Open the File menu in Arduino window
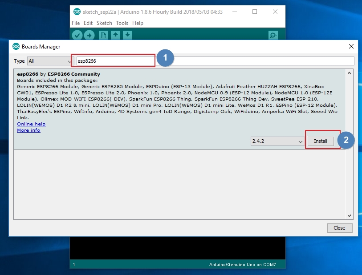362x275 pixels. click(76, 23)
